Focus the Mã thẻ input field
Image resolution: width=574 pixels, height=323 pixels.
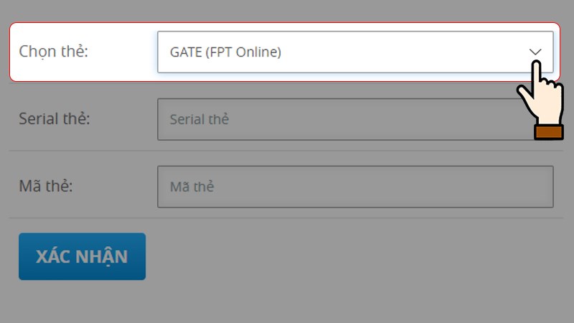[x=355, y=187]
